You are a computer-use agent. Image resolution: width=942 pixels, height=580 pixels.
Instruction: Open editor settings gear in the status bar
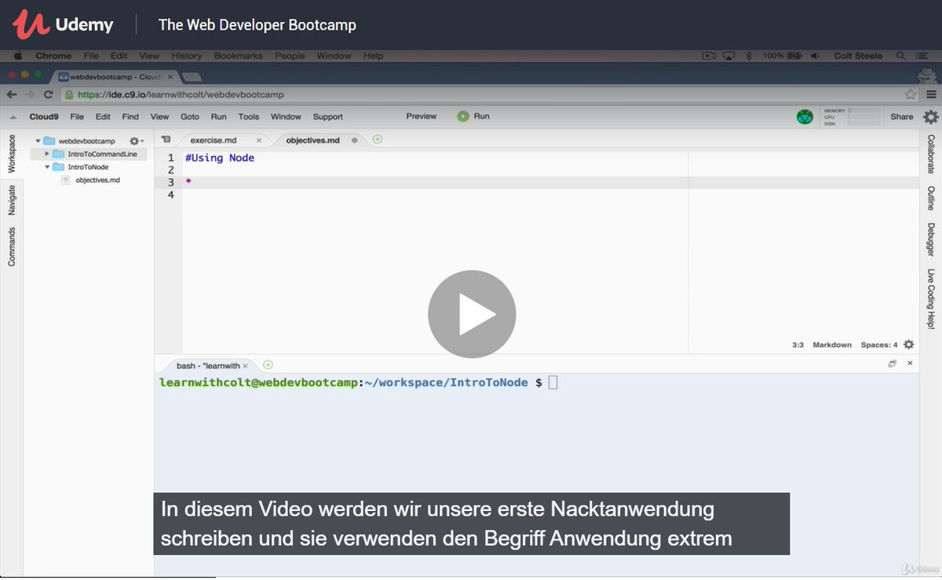[909, 345]
